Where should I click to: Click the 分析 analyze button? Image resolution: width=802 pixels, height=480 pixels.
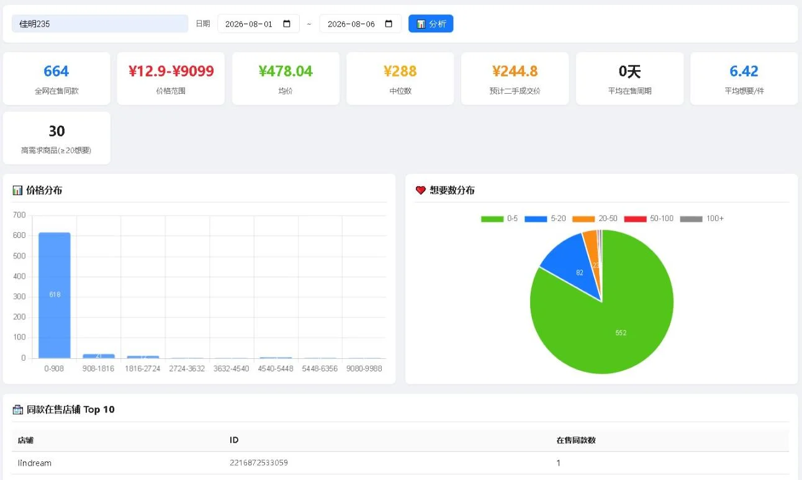431,24
